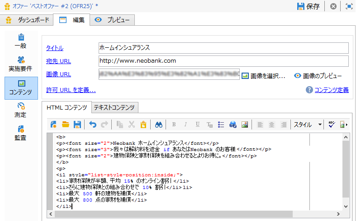Insert an image via toolbar picture icon
Image resolution: width=361 pixels, height=221 pixels.
coord(245,124)
